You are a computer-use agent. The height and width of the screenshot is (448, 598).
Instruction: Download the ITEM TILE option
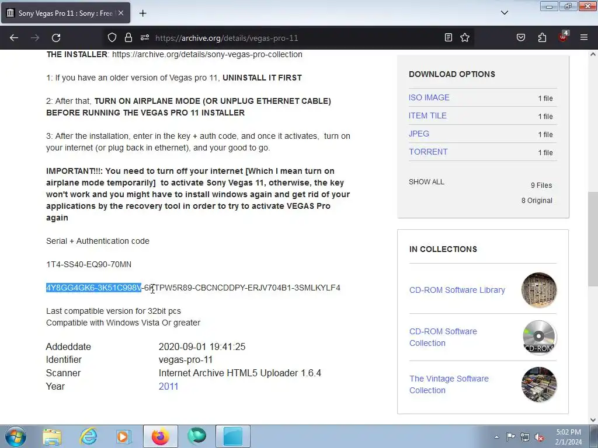point(427,116)
